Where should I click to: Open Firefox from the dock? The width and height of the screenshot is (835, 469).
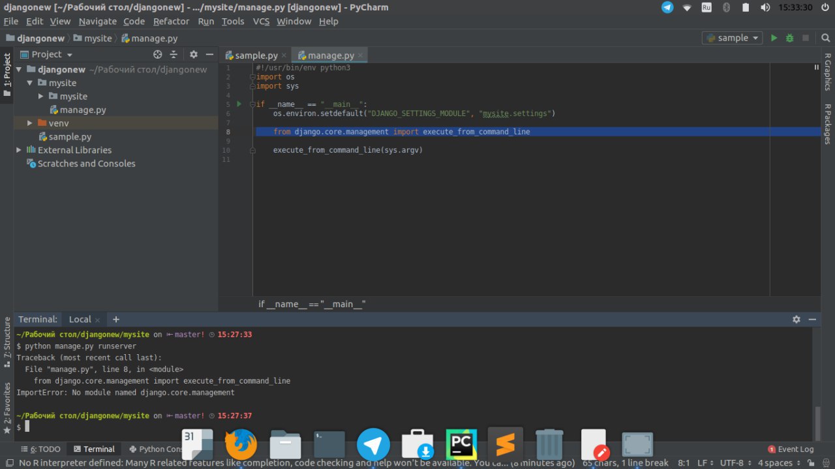(241, 444)
